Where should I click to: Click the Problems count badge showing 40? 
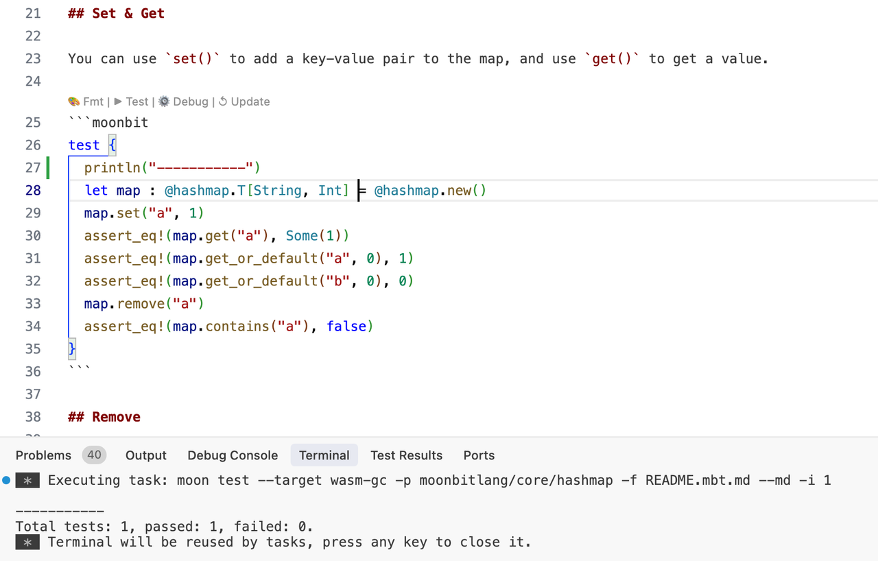click(x=94, y=455)
